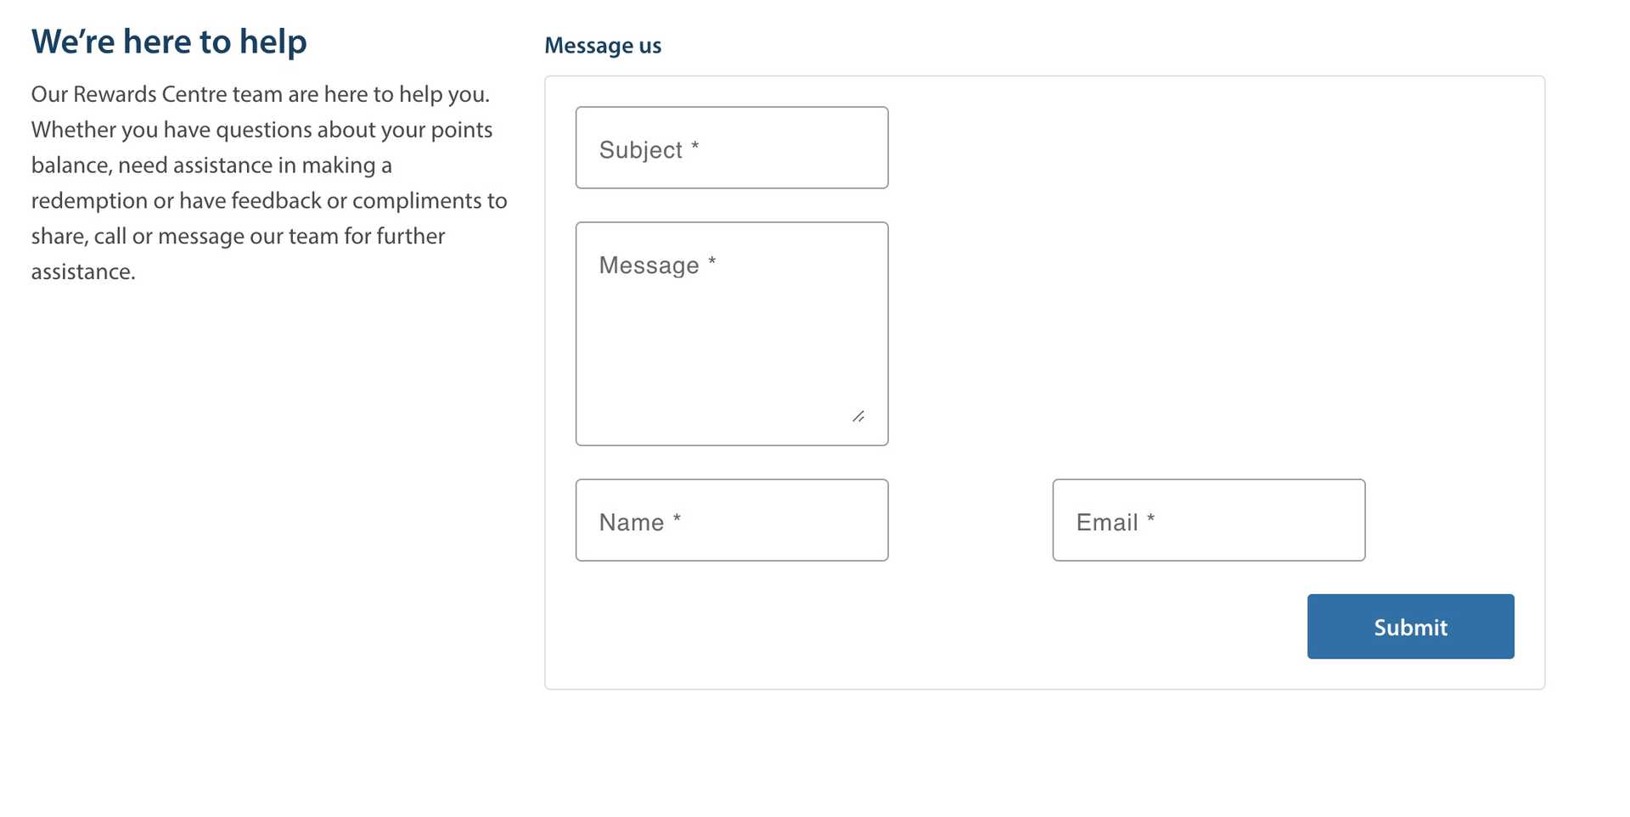Image resolution: width=1630 pixels, height=817 pixels.
Task: Click the 'Email' placeholder label text
Action: pyautogui.click(x=1106, y=523)
